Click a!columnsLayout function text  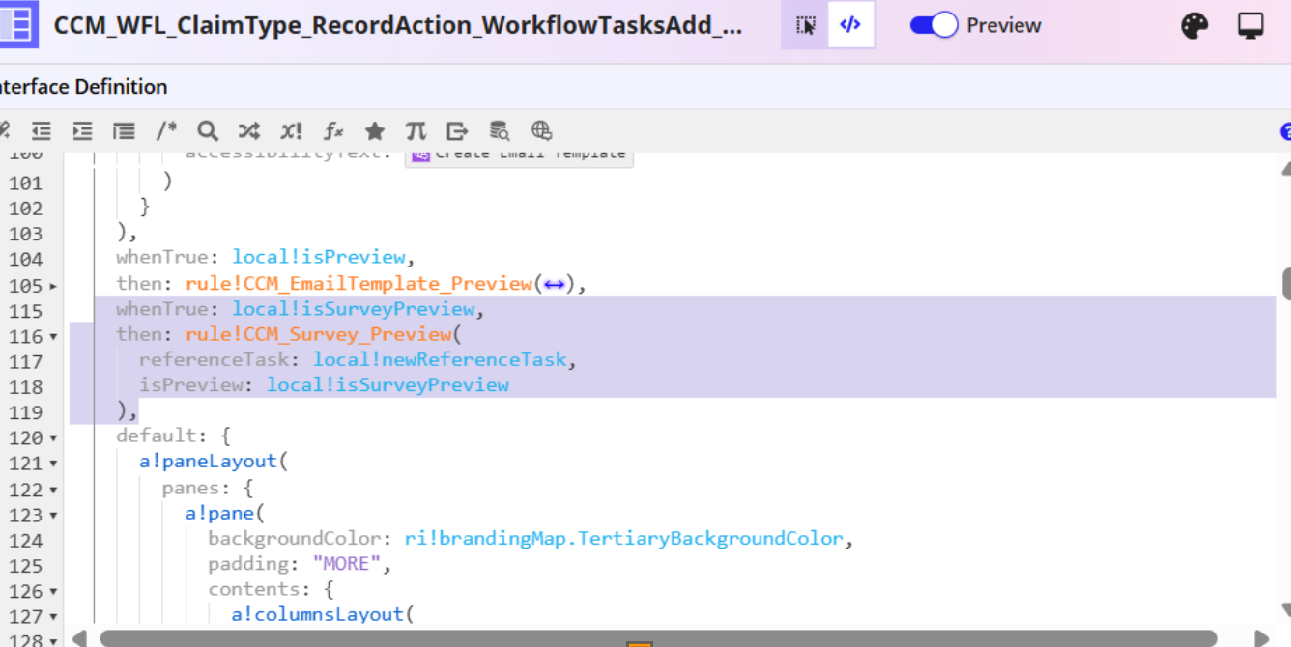(x=317, y=614)
